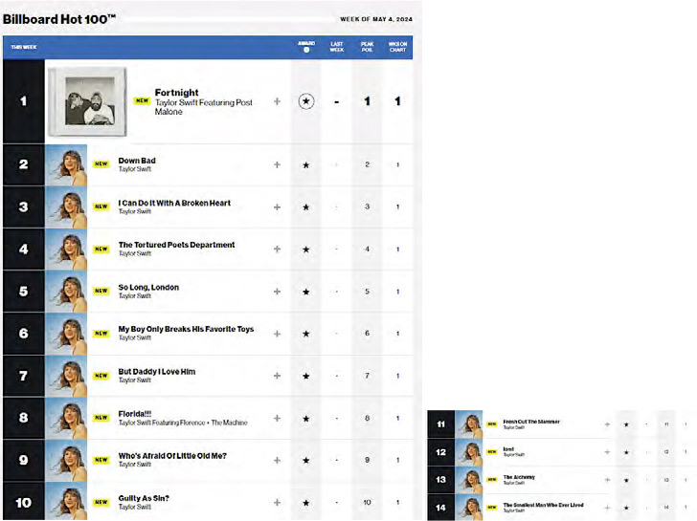Expand the Florida!!! row details
The width and height of the screenshot is (697, 521).
(277, 418)
